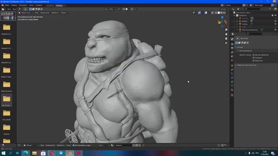Choose the set-new-selection mode icon in the header
Screen dimensions: 278x156
coord(30,9)
